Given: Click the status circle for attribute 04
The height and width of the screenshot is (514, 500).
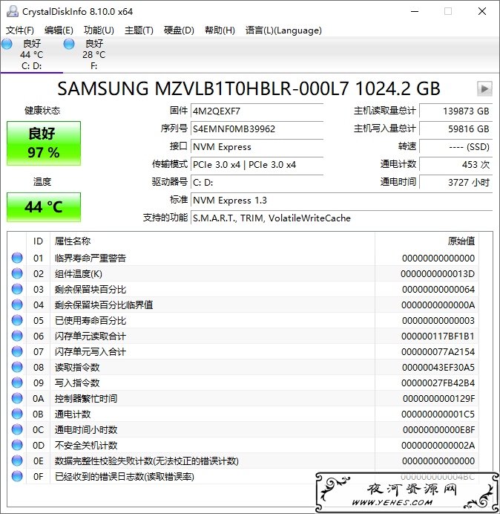Looking at the screenshot, I should (x=17, y=305).
